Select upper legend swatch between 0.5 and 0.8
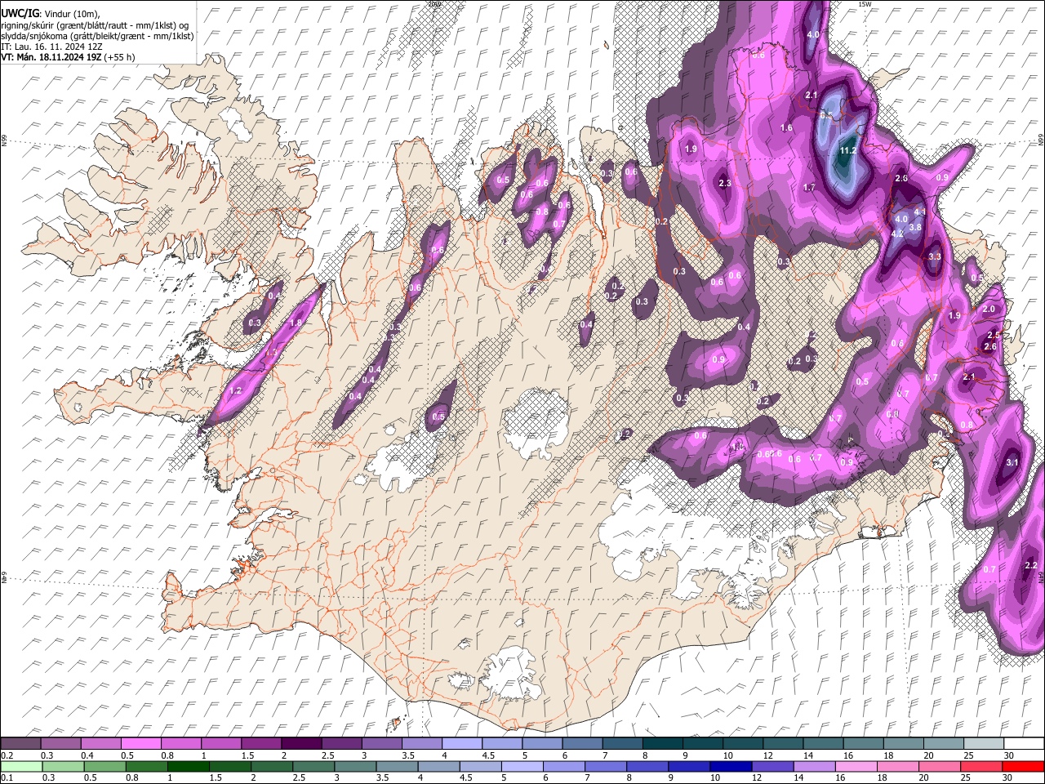This screenshot has height=784, width=1045. click(x=140, y=743)
